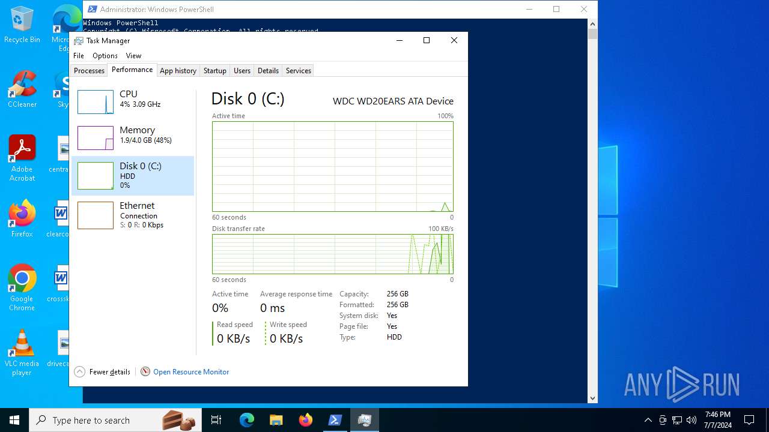Switch to the Services tab
This screenshot has height=432, width=769.
(x=298, y=71)
